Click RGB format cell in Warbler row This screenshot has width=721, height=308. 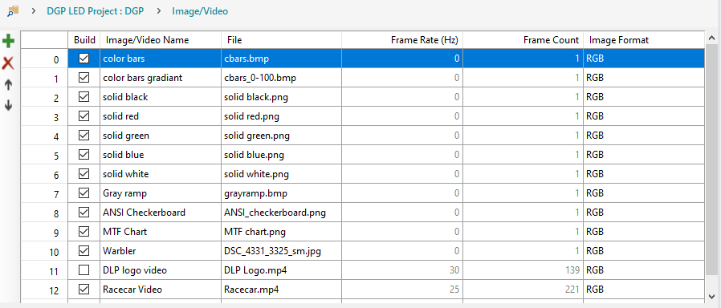click(644, 252)
